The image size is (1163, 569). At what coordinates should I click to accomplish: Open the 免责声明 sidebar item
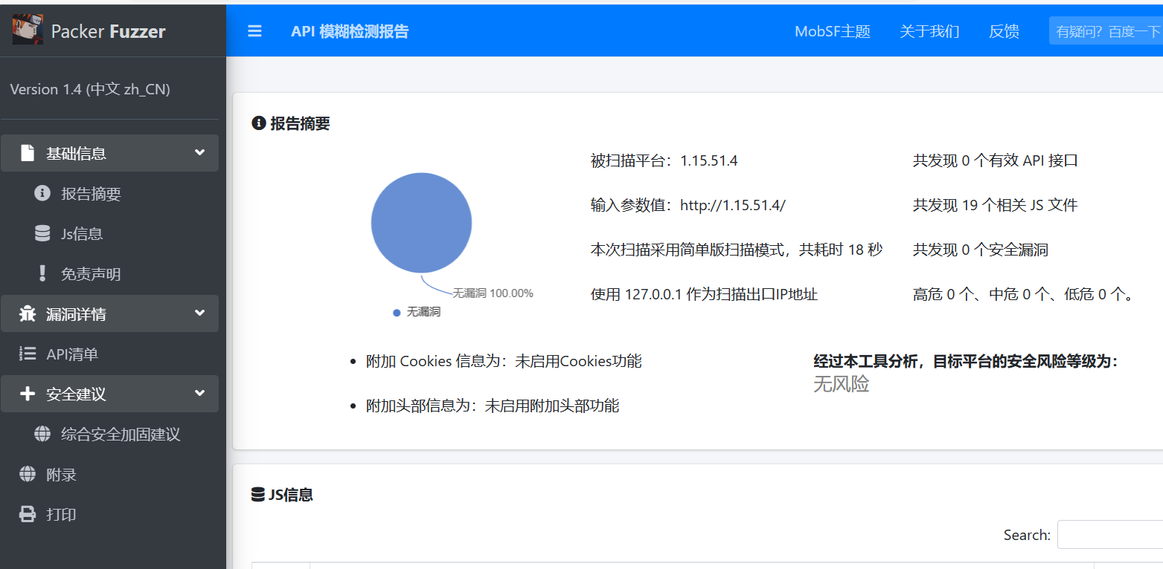coord(110,273)
